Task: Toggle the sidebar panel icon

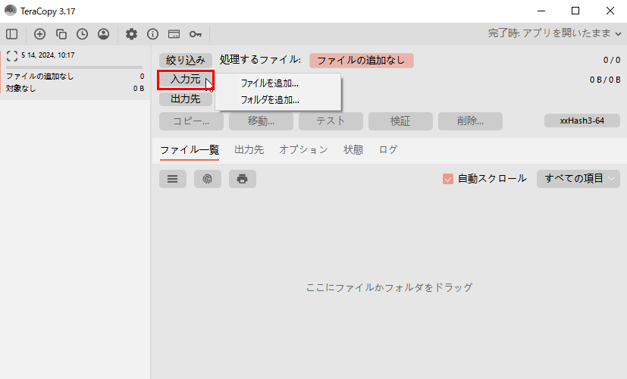Action: [x=12, y=34]
